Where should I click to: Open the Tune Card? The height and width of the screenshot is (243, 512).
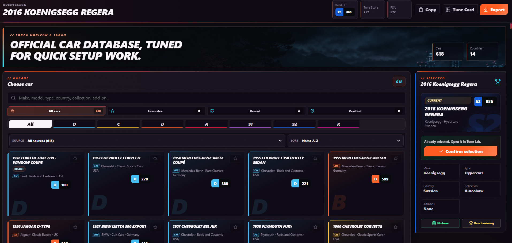coord(460,10)
